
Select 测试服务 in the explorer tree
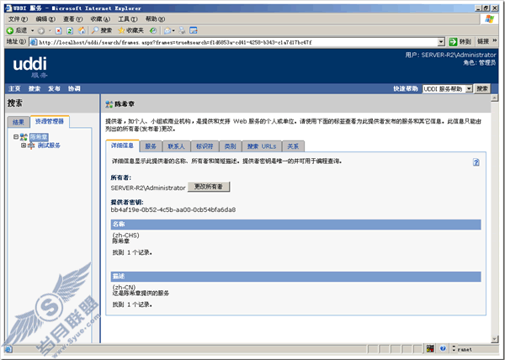49,146
